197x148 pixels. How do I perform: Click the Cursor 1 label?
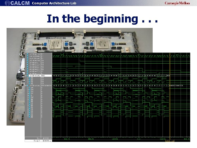[x=37, y=141]
